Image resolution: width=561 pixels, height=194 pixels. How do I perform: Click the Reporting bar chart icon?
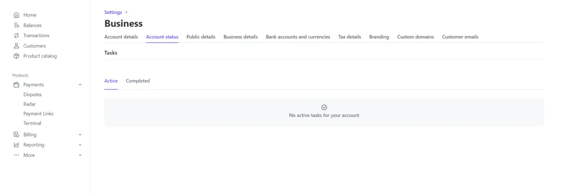click(16, 145)
